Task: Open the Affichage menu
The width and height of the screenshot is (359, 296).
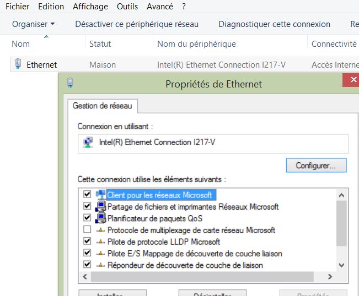Action: (90, 7)
